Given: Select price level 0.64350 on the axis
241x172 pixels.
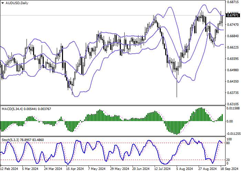Looking at the screenshot, I should [x=233, y=82].
